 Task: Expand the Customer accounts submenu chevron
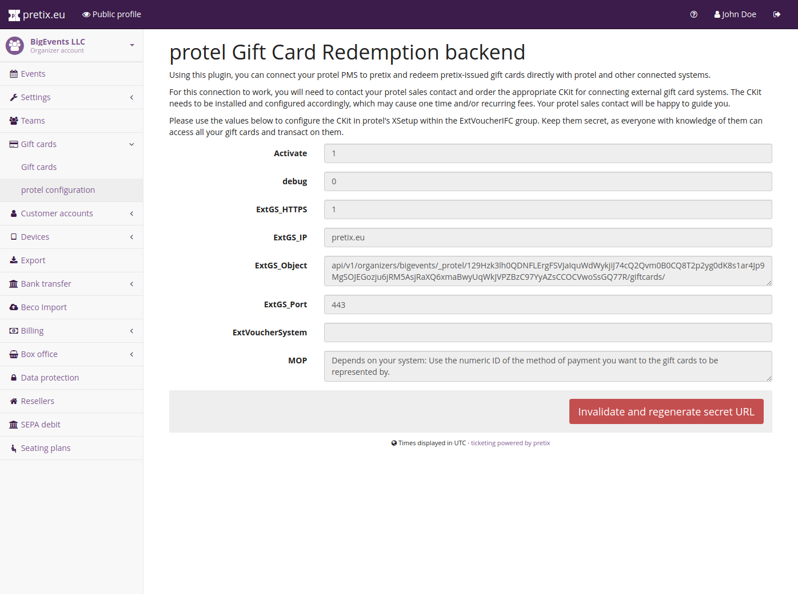tap(131, 213)
